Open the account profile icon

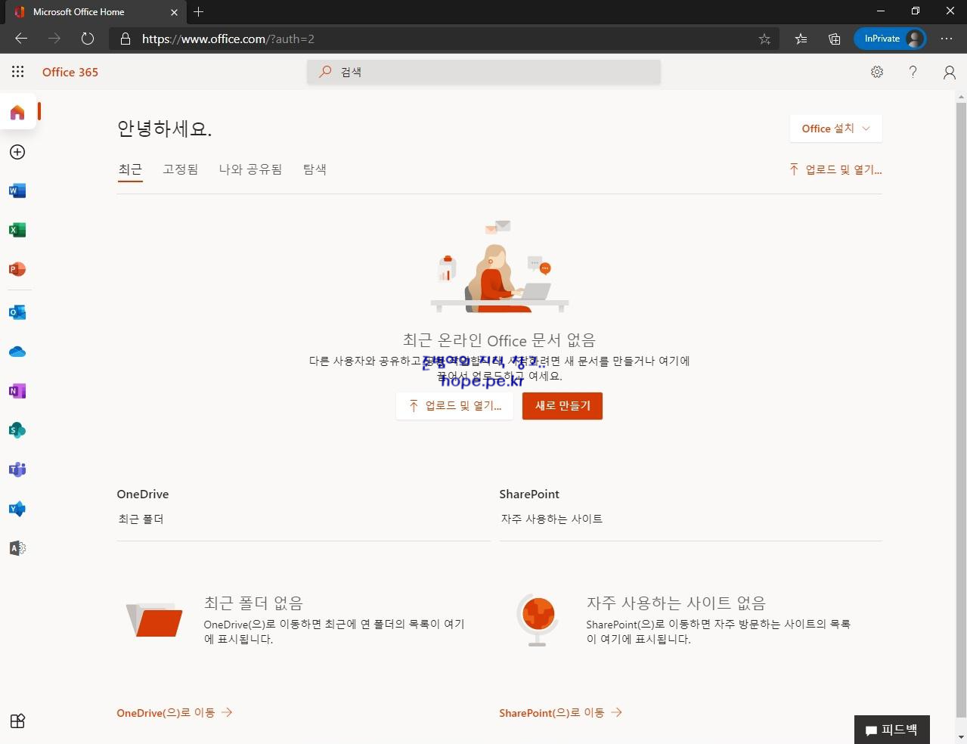coord(950,72)
